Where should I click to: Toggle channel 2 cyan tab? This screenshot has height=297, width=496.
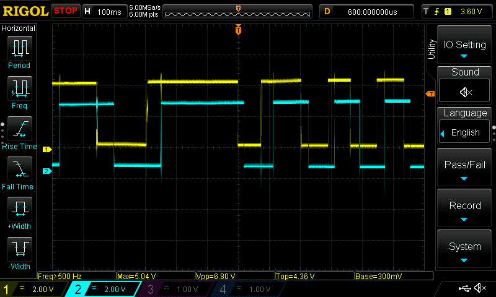click(x=104, y=289)
